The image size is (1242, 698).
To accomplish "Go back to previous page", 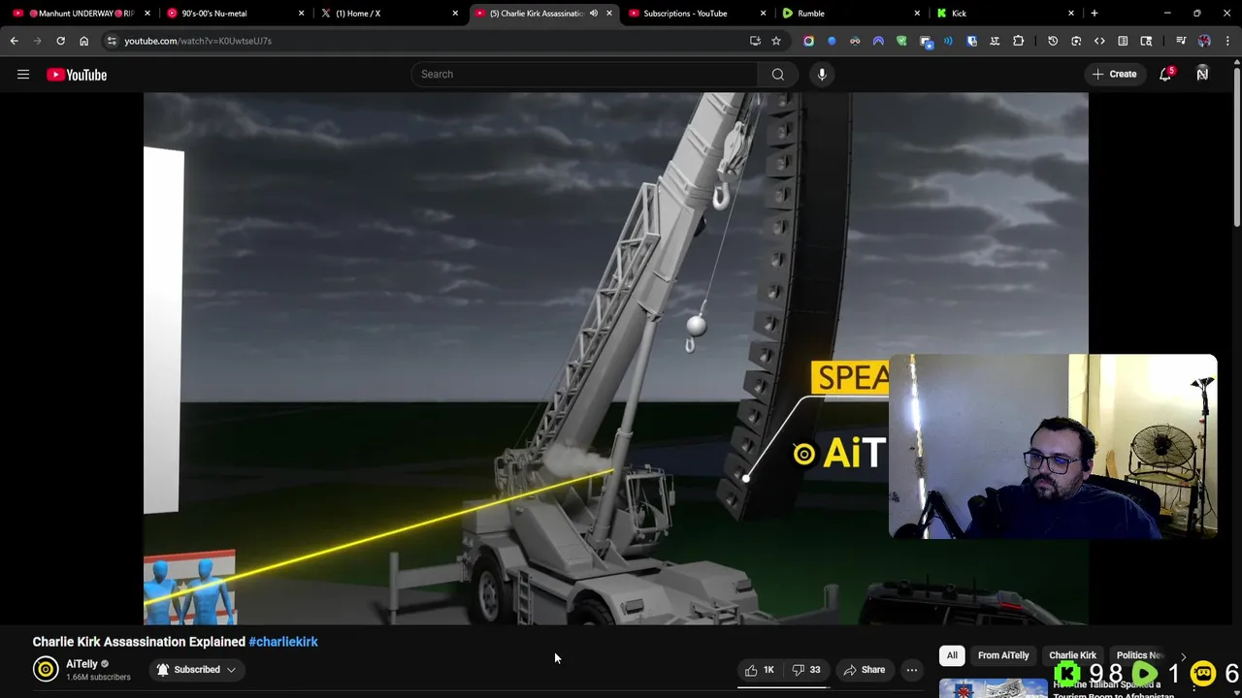I will tap(14, 41).
